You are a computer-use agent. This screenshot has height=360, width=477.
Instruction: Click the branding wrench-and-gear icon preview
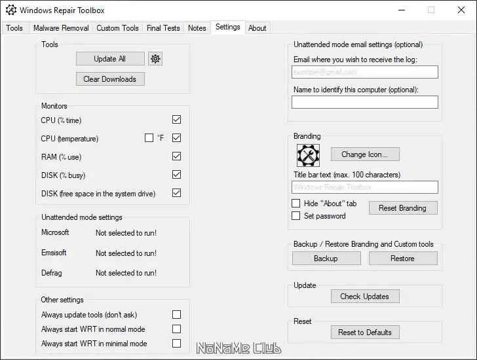[x=308, y=155]
